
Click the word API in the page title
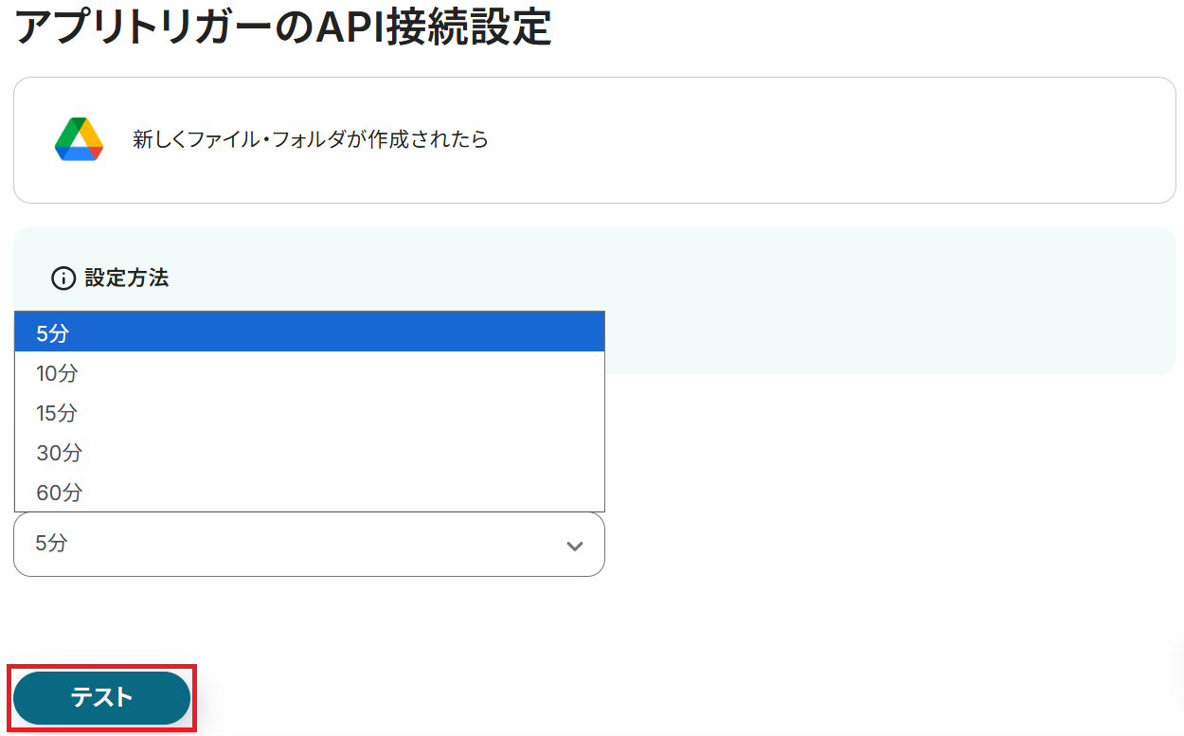pyautogui.click(x=349, y=28)
